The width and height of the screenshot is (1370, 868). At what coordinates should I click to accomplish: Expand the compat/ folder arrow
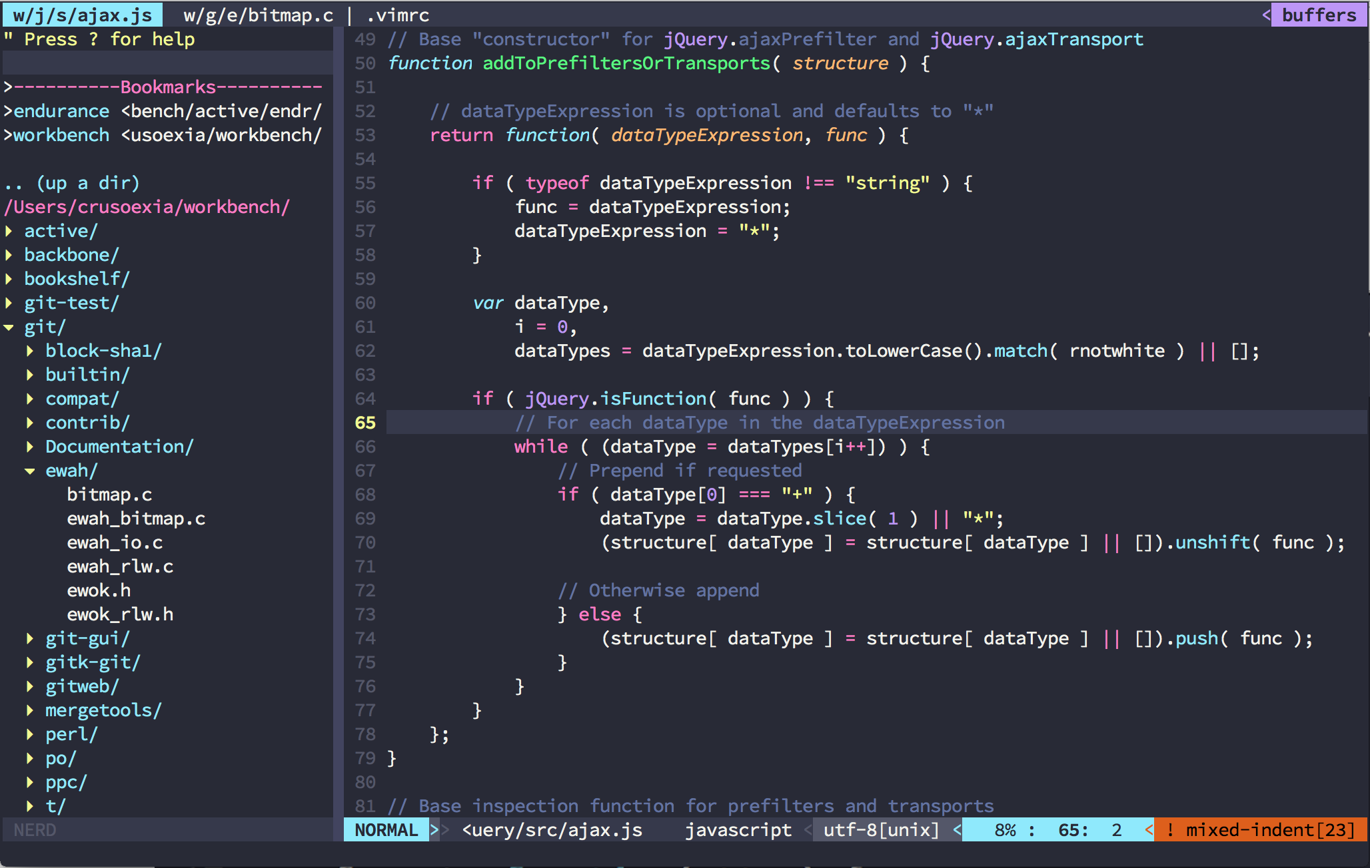pos(30,399)
